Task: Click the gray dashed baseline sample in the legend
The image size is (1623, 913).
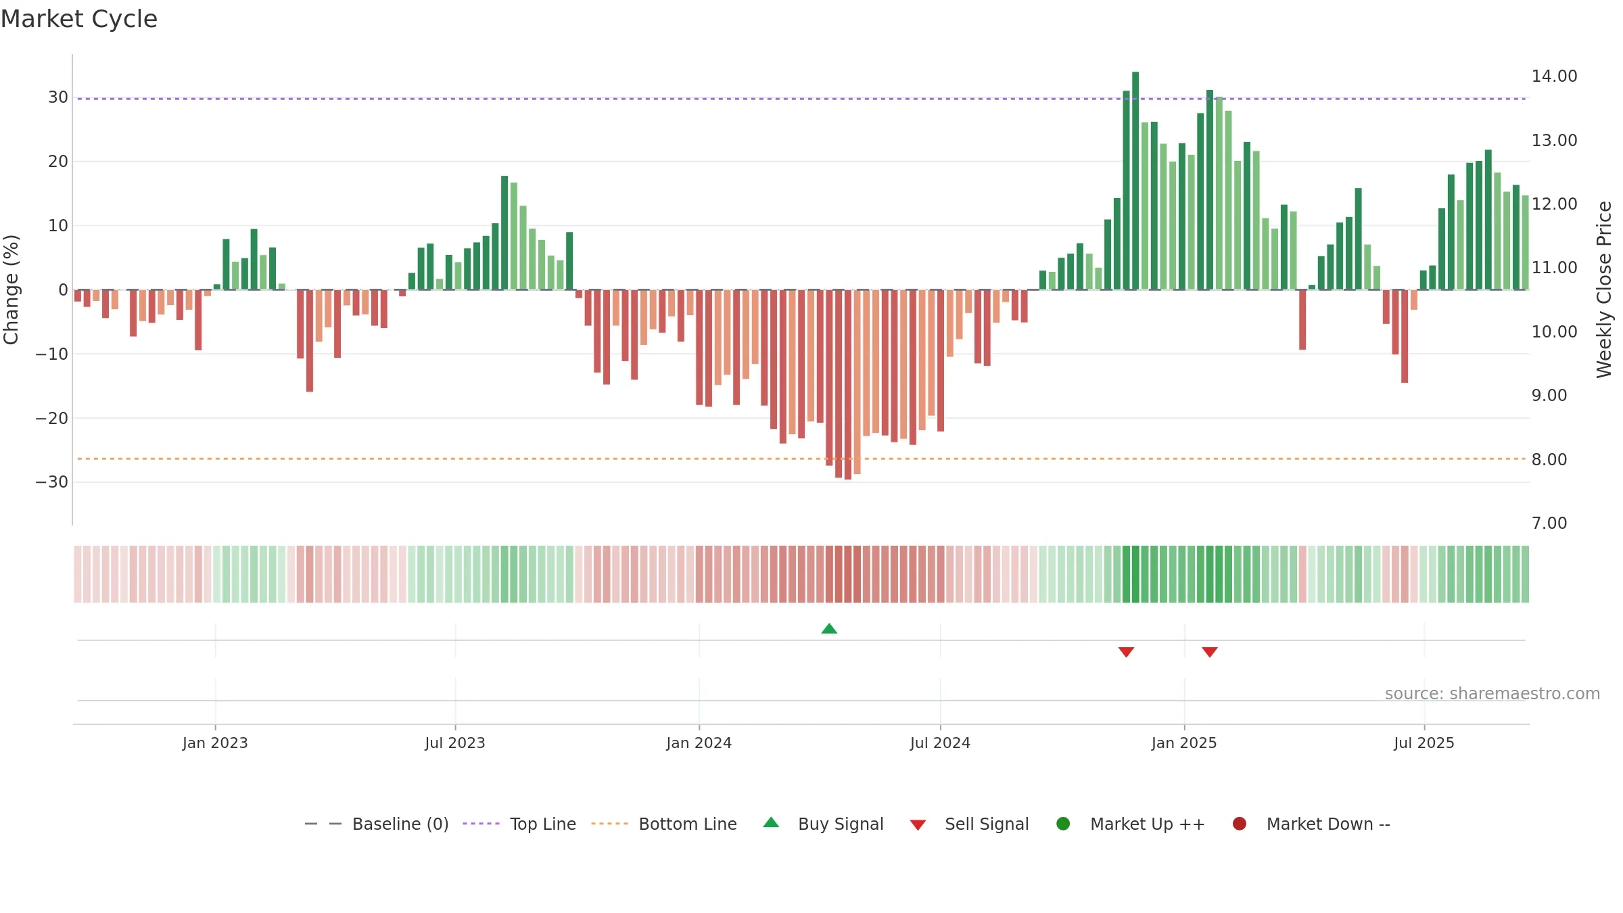Action: (323, 824)
